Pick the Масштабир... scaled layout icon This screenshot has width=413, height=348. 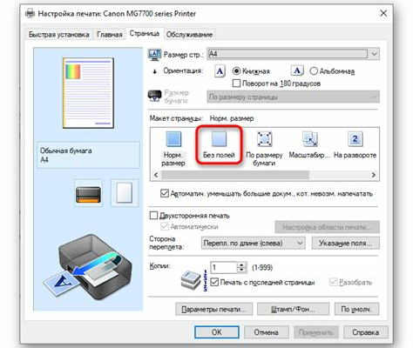[309, 139]
